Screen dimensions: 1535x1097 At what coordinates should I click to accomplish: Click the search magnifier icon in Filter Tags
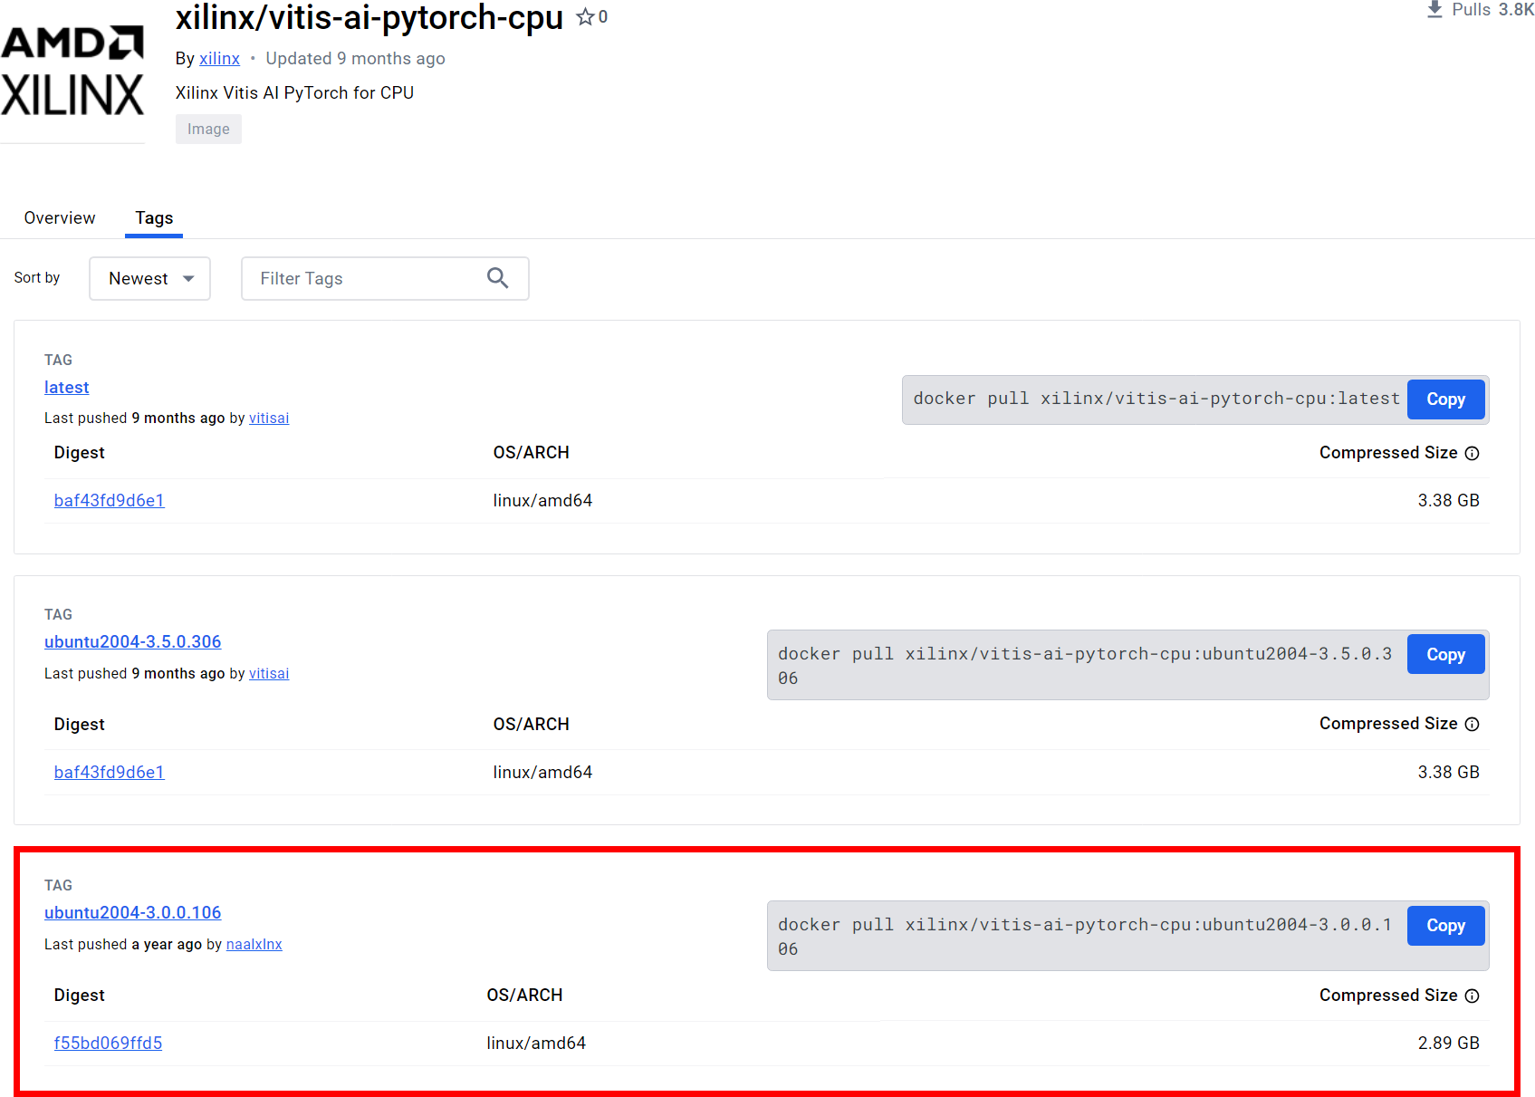pos(497,278)
